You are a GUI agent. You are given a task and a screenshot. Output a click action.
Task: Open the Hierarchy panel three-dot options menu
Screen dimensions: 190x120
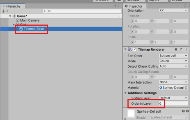tap(119, 6)
